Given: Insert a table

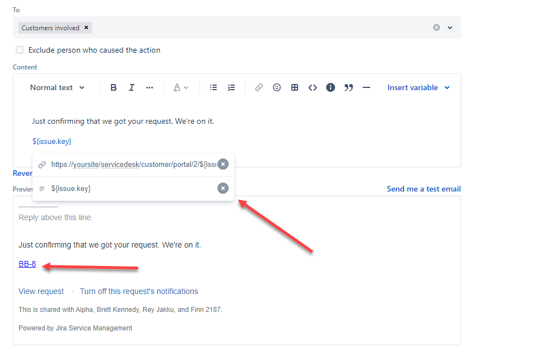Looking at the screenshot, I should (x=295, y=88).
